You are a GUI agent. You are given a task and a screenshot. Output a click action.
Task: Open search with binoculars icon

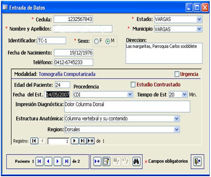[x=136, y=161]
